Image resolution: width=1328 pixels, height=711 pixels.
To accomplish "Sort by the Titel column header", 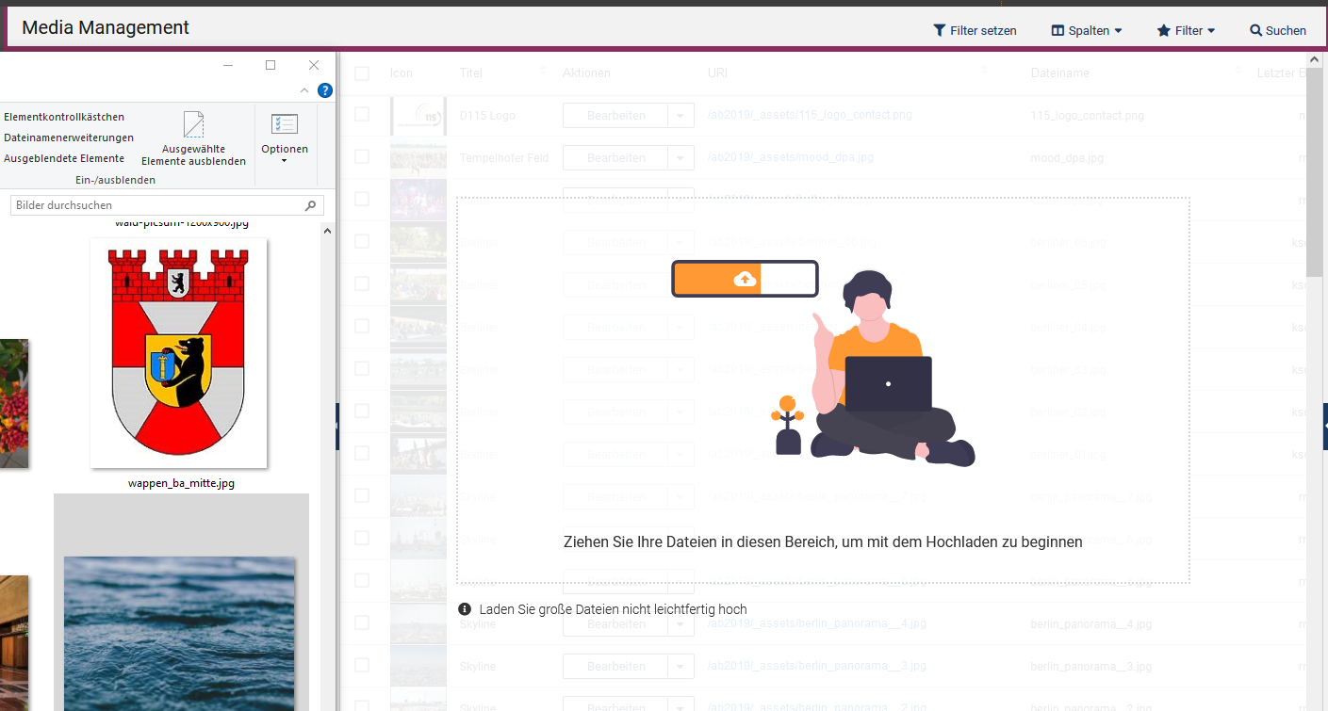I will pyautogui.click(x=471, y=73).
